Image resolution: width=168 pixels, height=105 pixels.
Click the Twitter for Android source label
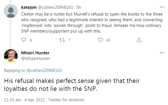[x=66, y=100]
